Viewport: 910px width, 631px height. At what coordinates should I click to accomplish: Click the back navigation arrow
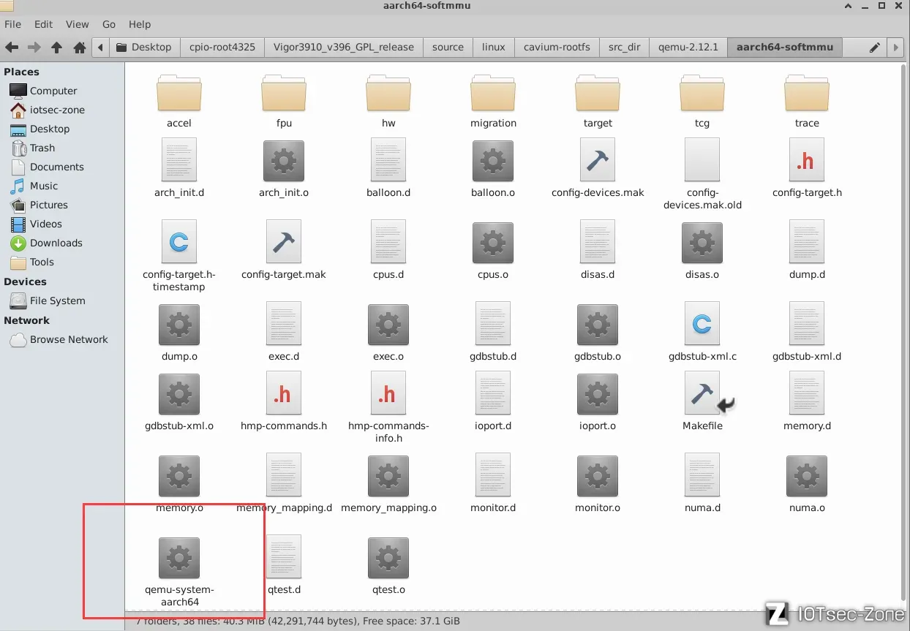coord(12,48)
